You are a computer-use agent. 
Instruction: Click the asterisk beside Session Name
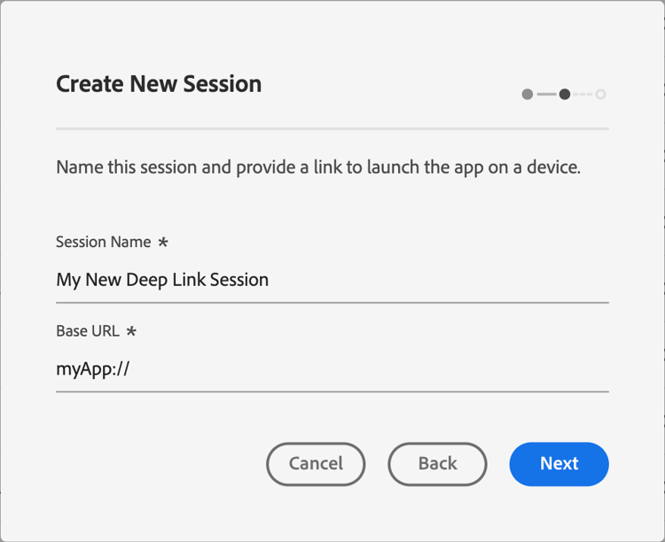[x=162, y=243]
